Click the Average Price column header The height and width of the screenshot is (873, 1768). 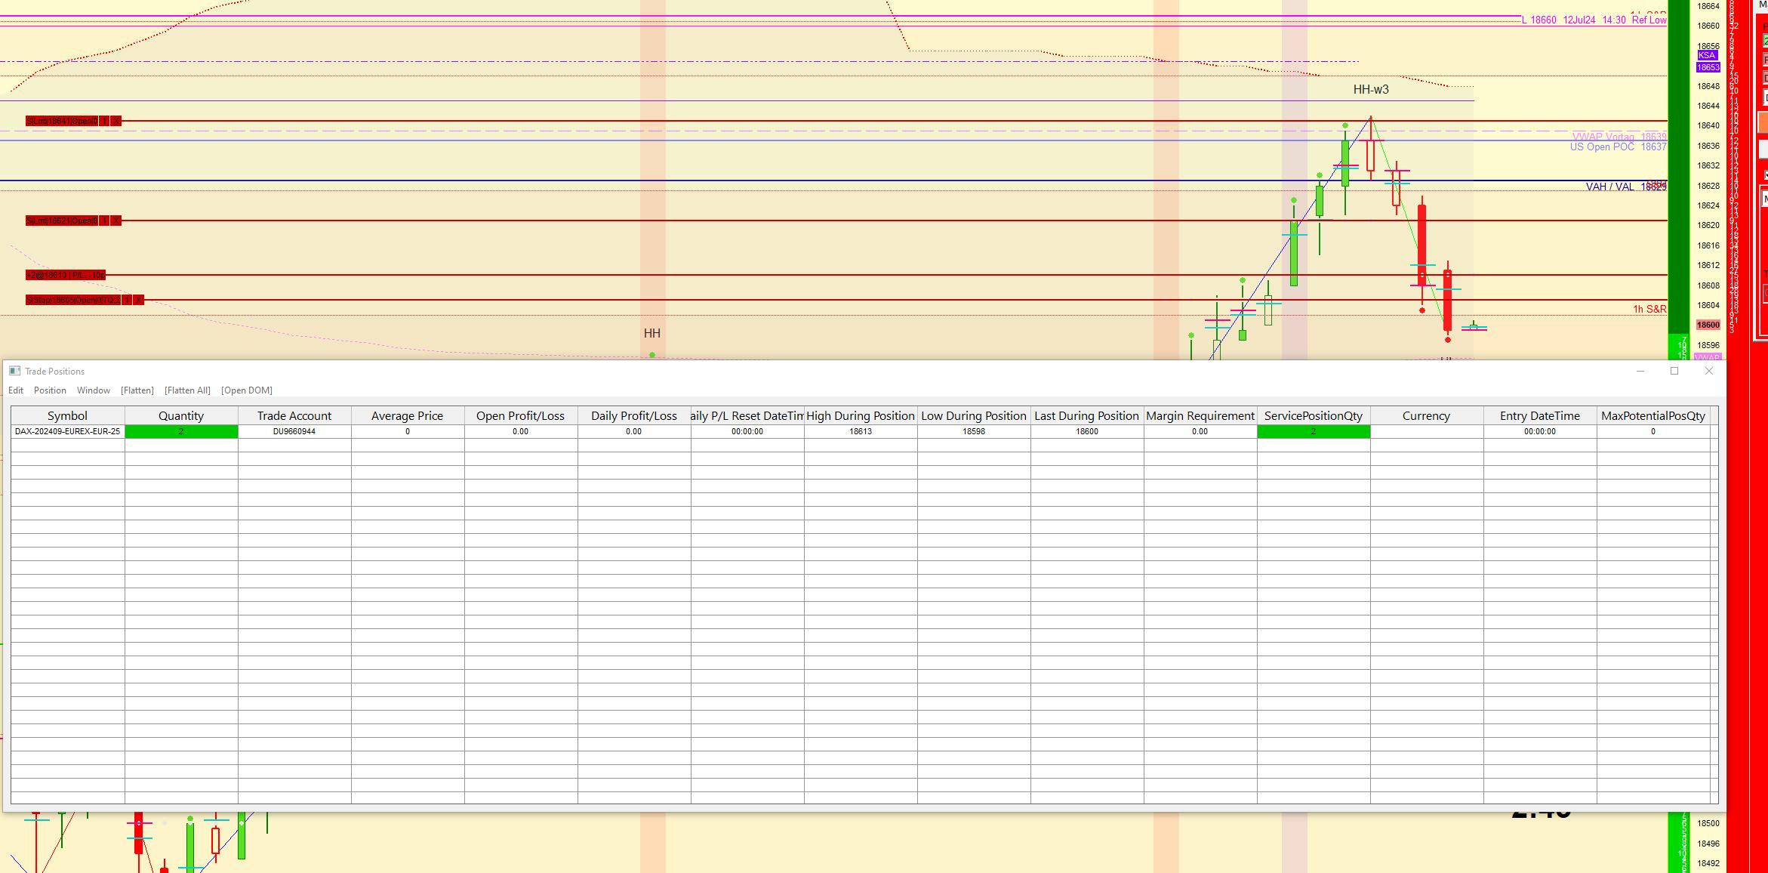[407, 416]
